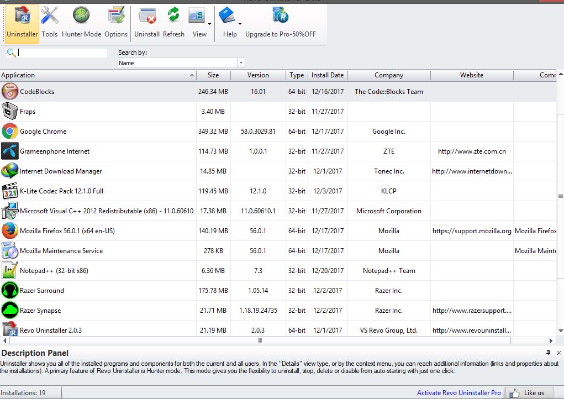Screen dimensions: 564x399
Task: Click the VS Revo Group, Ltd. cell
Action: 389,330
